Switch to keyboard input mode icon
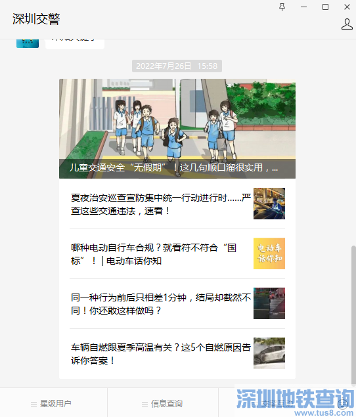 (x=342, y=404)
